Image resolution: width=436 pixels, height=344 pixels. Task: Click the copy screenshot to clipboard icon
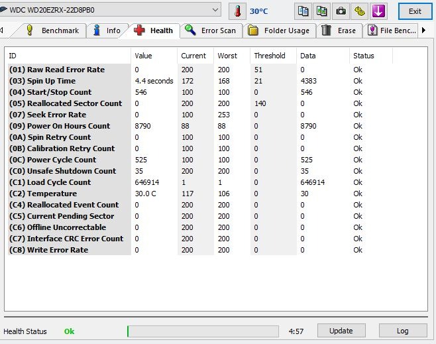[x=321, y=11]
